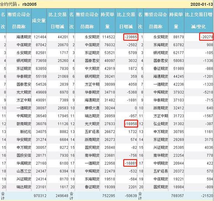The image size is (214, 201).
Task: Select 国投安信 in the volume ranking
Action: 24,155
